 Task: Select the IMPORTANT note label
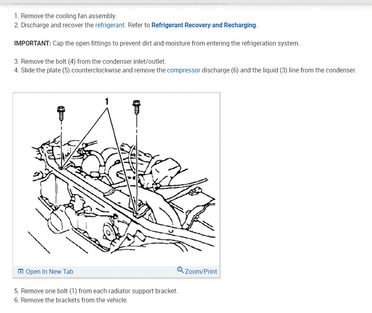pyautogui.click(x=32, y=44)
